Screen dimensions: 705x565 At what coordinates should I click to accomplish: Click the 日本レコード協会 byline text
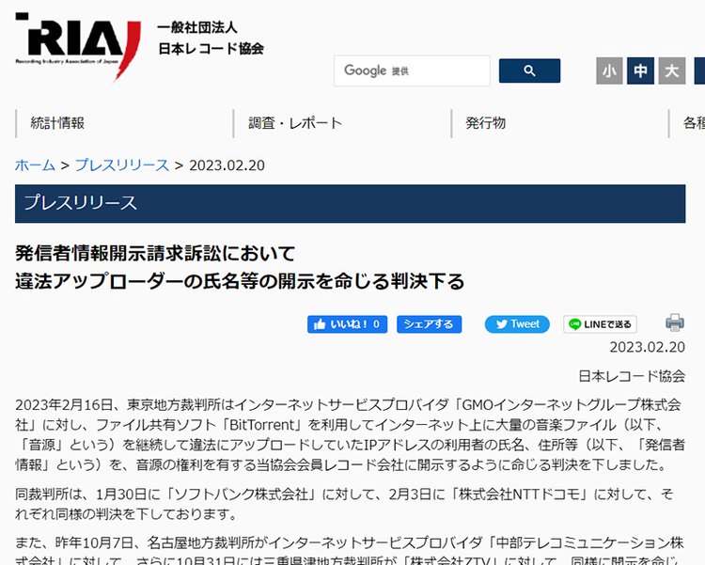click(632, 376)
